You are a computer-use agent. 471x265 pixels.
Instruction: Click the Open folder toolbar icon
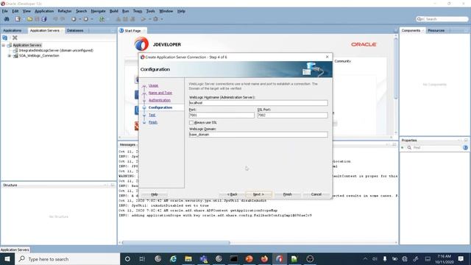(29, 19)
